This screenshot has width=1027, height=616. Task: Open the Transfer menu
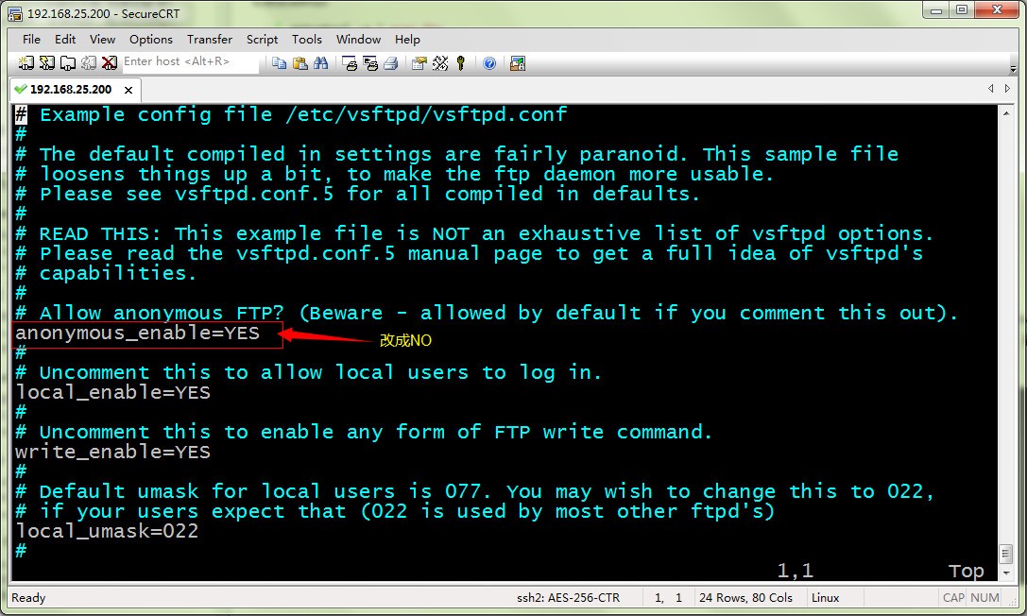click(x=210, y=40)
